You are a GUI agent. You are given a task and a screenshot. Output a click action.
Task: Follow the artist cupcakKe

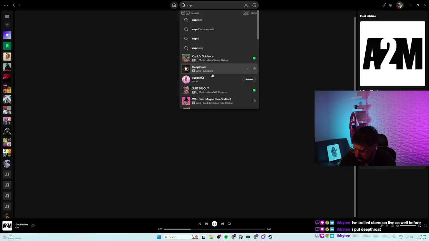click(249, 79)
